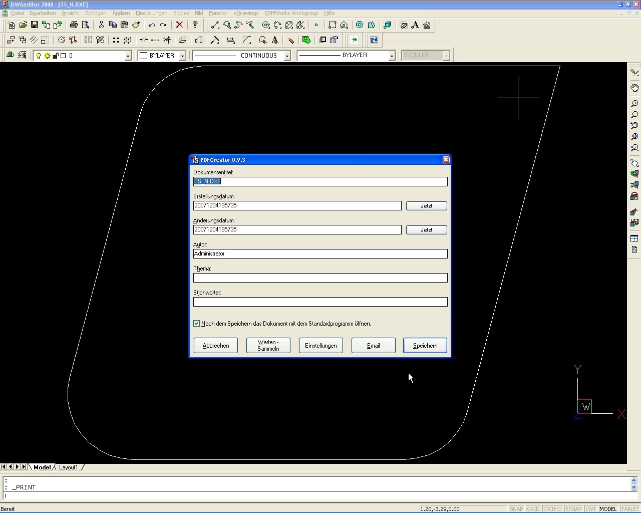Open the Einfügen menu
Screen dimensions: 641x513
click(96, 13)
